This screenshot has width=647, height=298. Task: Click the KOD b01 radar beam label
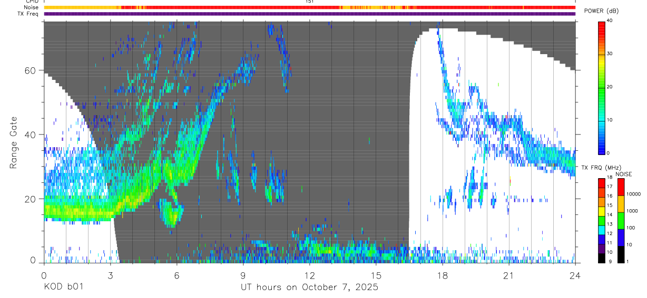(x=63, y=287)
